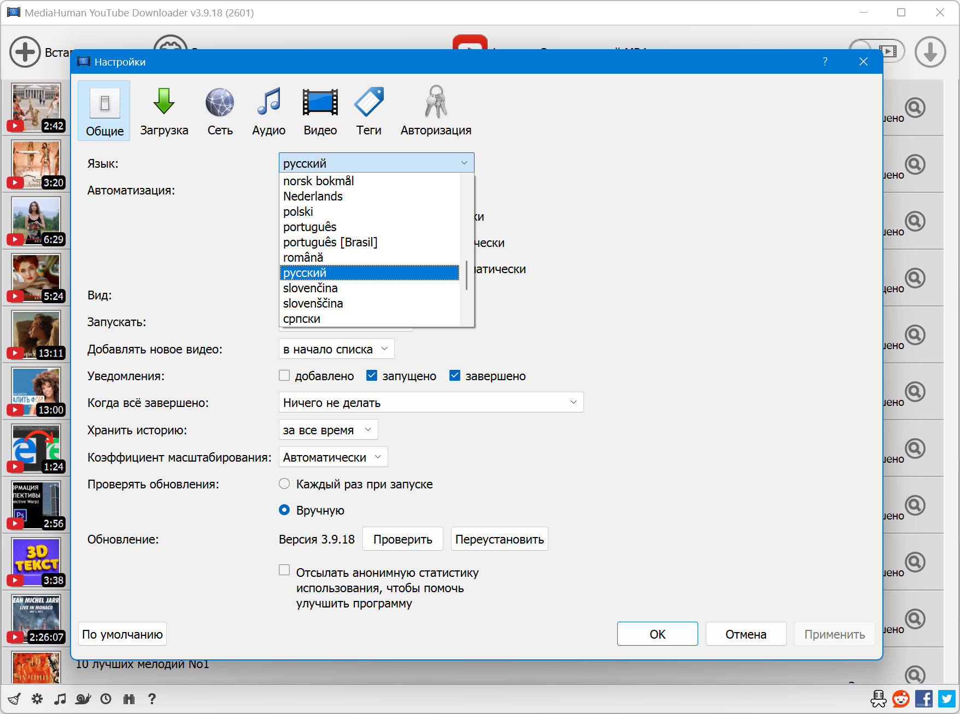Screen dimensions: 960x714
Task: Click the По умолчанию button
Action: [122, 634]
